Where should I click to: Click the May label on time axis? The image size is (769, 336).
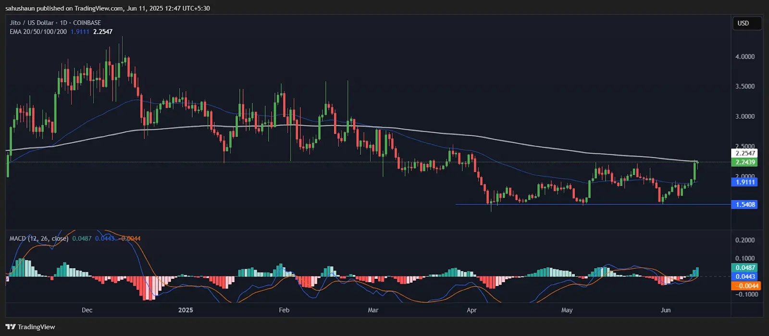(x=567, y=310)
